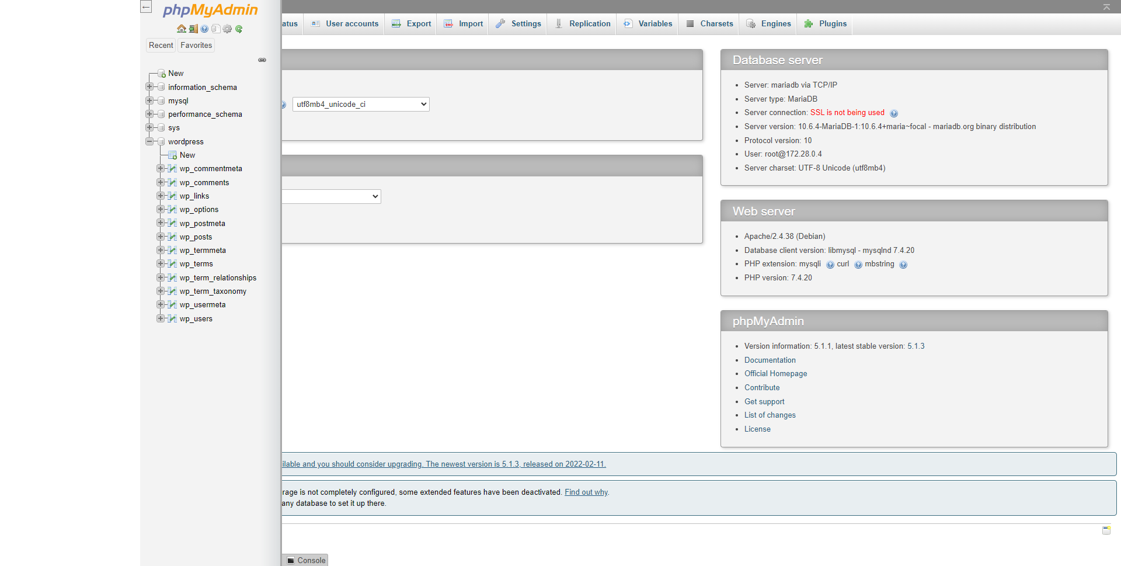Open the License link
Image resolution: width=1121 pixels, height=566 pixels.
tap(757, 429)
